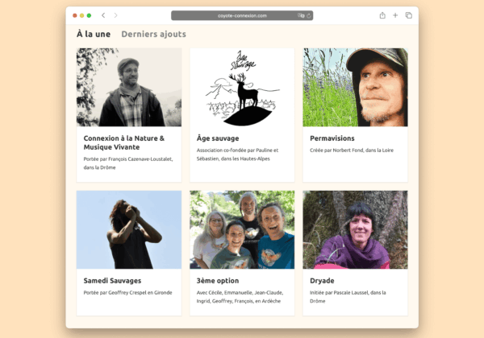484x338 pixels.
Task: Click the Âge sauvage title link
Action: pyautogui.click(x=217, y=138)
